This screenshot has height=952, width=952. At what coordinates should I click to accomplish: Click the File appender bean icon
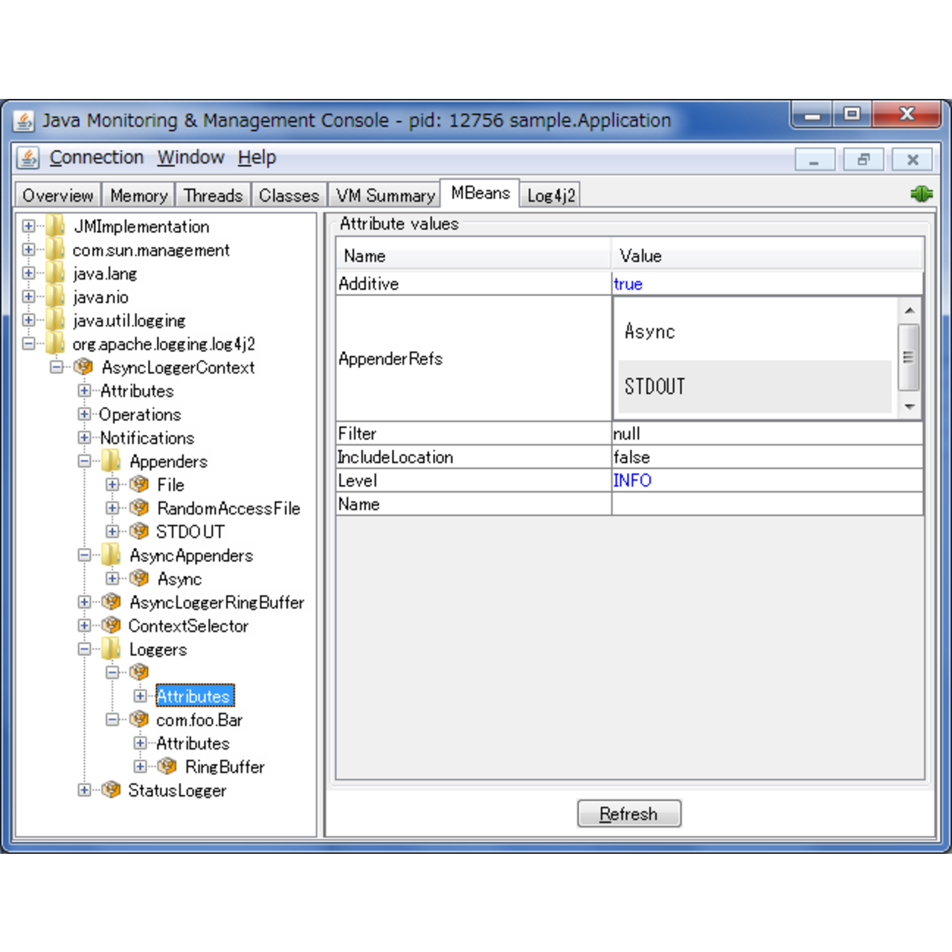[139, 485]
